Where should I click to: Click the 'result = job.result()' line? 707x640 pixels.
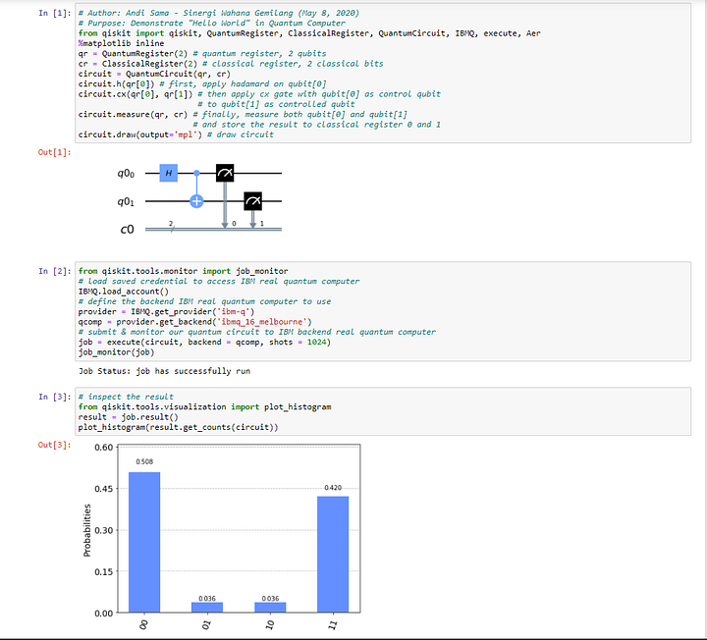tap(128, 417)
